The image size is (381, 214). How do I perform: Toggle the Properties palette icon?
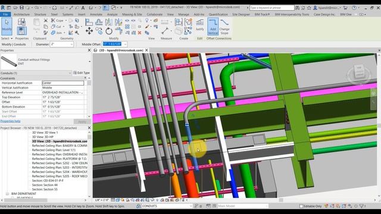tap(21, 31)
